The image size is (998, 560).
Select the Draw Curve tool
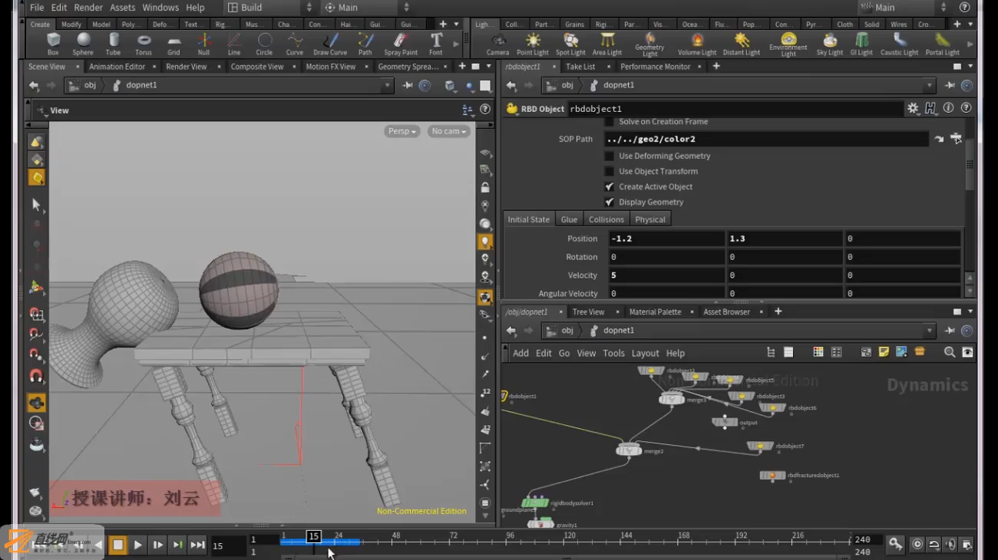330,44
